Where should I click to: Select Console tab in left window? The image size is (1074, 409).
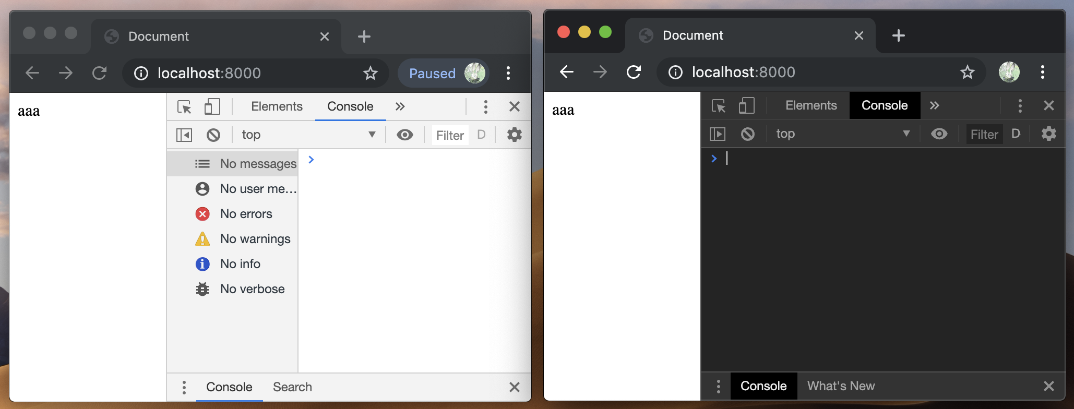pos(350,106)
